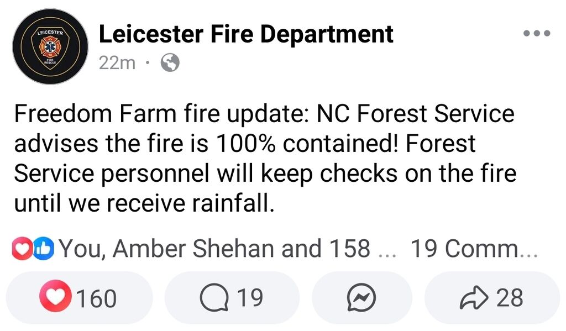566x331 pixels.
Task: Open the Leicester Fire Department profile picture
Action: [50, 46]
